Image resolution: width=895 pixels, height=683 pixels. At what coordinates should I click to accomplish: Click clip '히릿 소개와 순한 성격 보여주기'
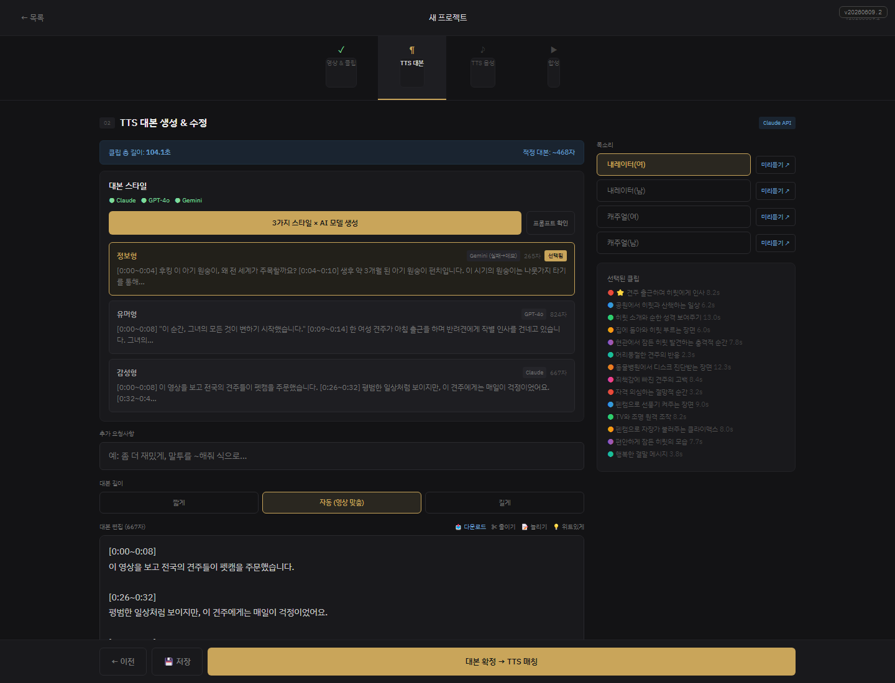tap(664, 317)
